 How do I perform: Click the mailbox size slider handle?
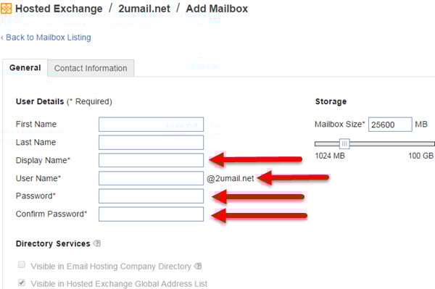(344, 143)
